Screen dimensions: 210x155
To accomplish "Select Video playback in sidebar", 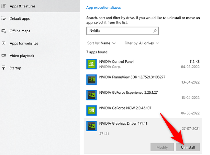I will (22, 56).
